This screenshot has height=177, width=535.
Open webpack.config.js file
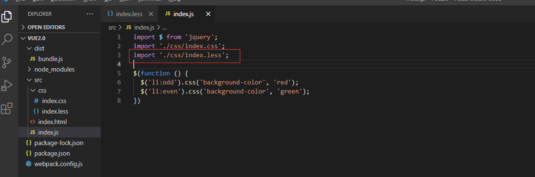click(x=59, y=164)
